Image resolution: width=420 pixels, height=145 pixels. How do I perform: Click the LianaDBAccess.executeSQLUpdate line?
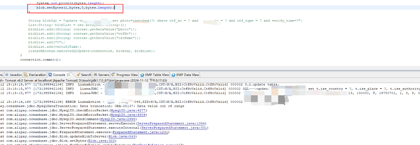click(x=91, y=51)
